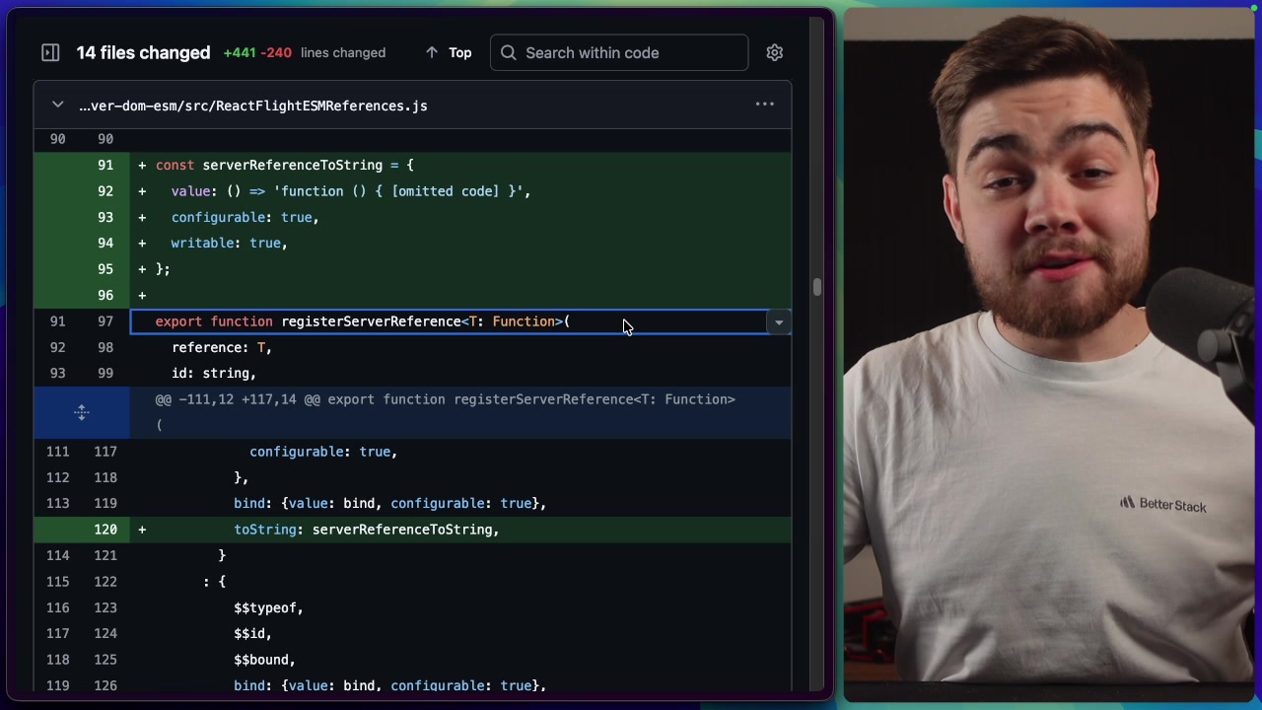1262x710 pixels.
Task: Open the diff settings gear icon
Action: (x=775, y=52)
